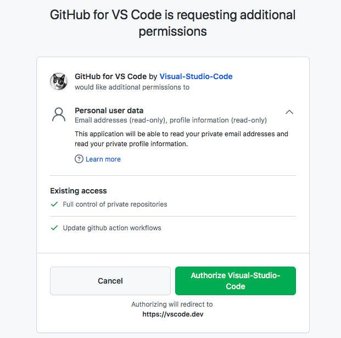341x338 pixels.
Task: Click the question mark help icon
Action: click(x=79, y=159)
